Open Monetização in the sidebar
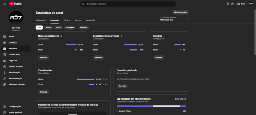 tap(16, 73)
